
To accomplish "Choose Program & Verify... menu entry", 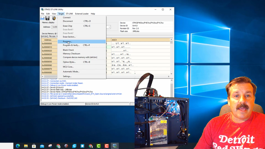I will coord(82,45).
